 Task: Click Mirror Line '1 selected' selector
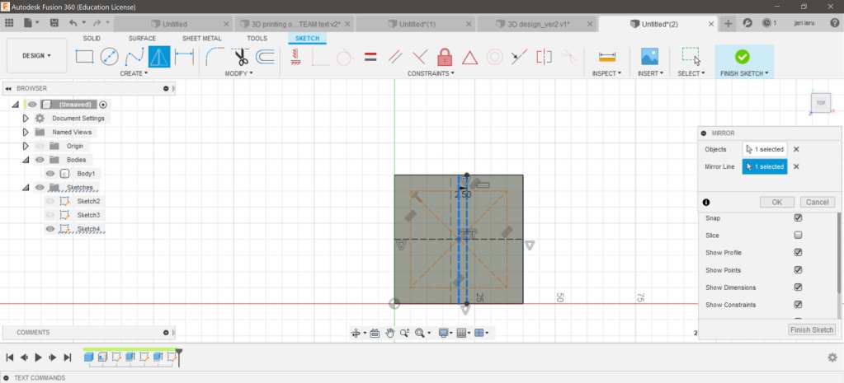(x=765, y=166)
